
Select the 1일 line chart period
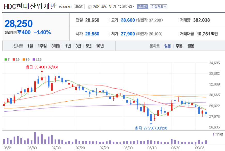pos(30,46)
